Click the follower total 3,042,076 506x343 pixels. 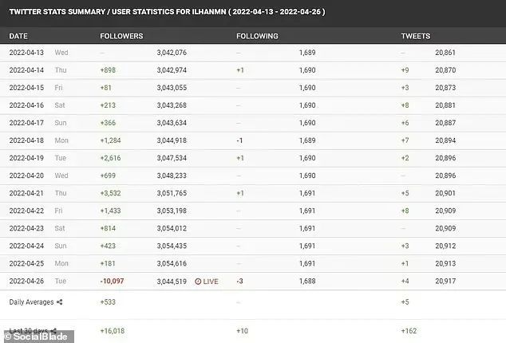tap(172, 53)
